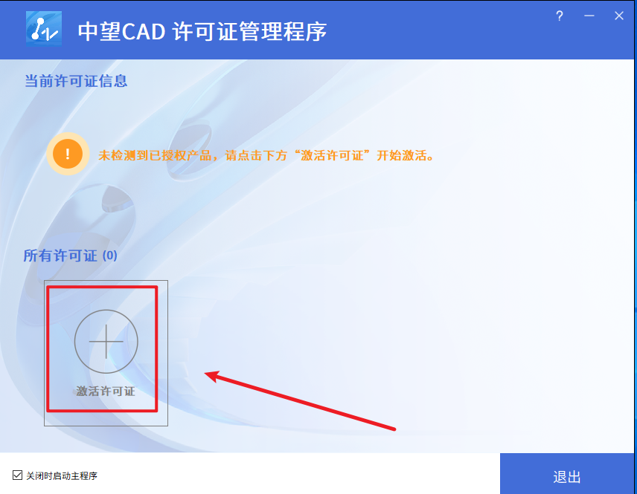Click quoted “激活许可证” in orange message

tap(333, 155)
